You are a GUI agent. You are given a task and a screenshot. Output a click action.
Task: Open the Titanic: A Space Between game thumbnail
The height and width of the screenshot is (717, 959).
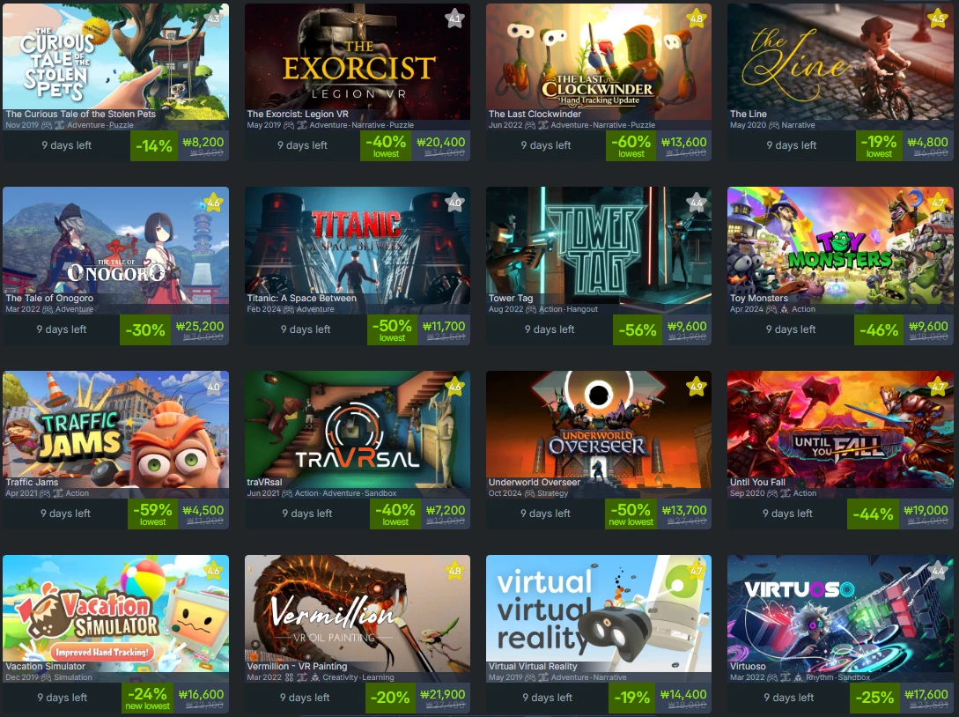[x=358, y=245]
